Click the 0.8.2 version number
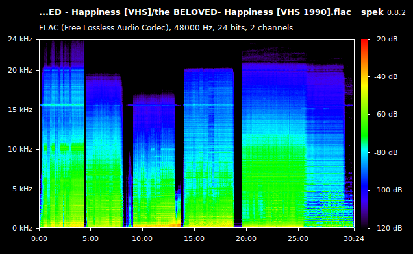 coord(396,12)
